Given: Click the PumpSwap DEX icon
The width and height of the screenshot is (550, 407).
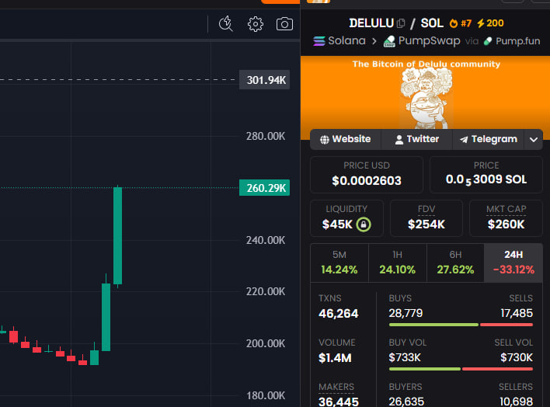Looking at the screenshot, I should (389, 41).
